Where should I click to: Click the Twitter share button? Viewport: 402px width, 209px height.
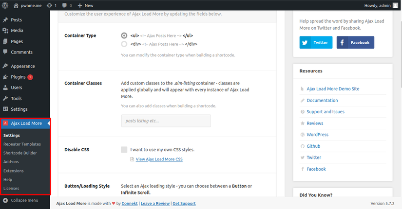pos(316,42)
